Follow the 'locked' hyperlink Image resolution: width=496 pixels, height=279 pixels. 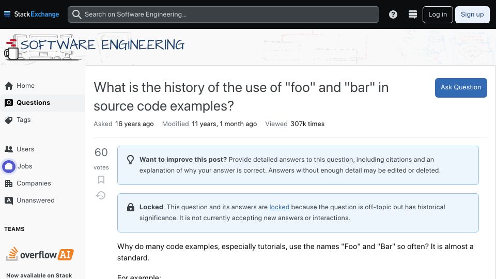pyautogui.click(x=280, y=207)
